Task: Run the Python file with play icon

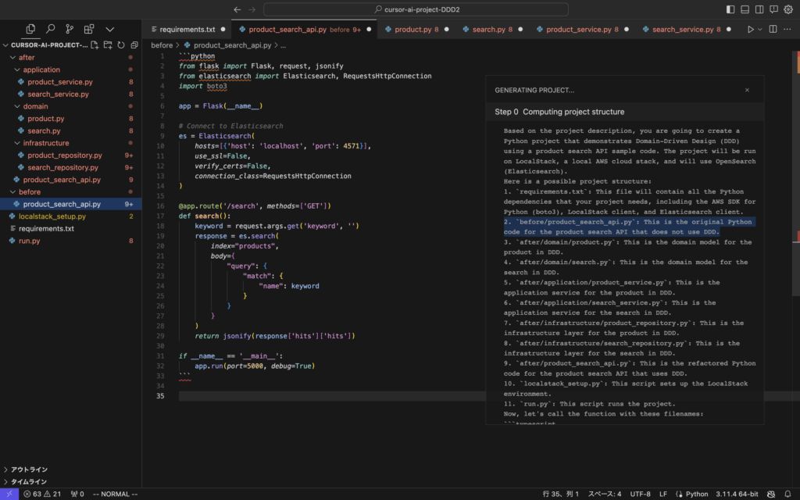Action: [x=751, y=29]
